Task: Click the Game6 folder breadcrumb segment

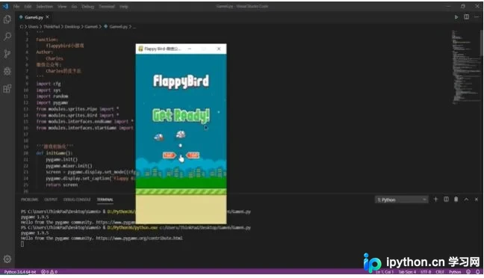Action: coord(91,27)
